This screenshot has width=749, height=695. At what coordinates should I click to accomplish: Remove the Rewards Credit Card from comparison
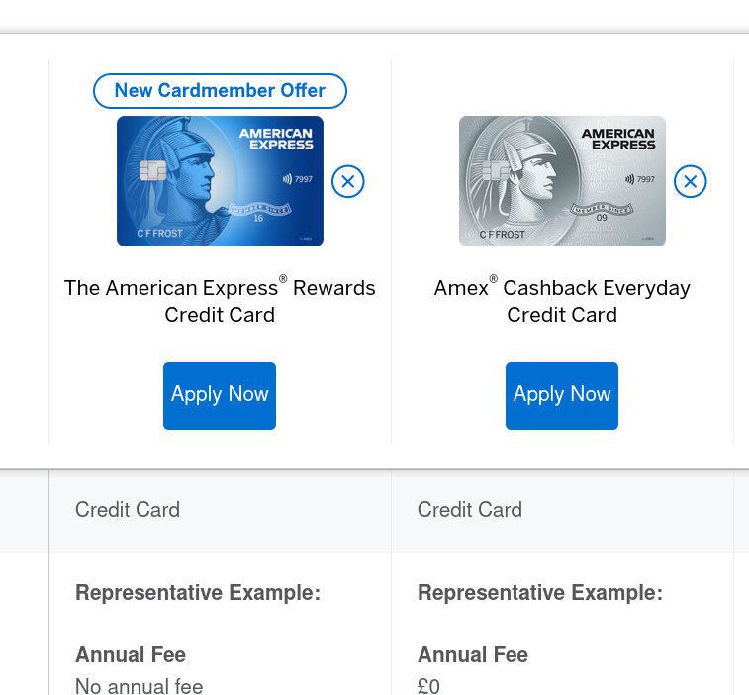coord(347,181)
